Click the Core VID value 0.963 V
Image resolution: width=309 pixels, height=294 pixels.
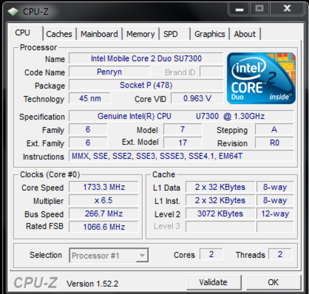click(x=197, y=98)
